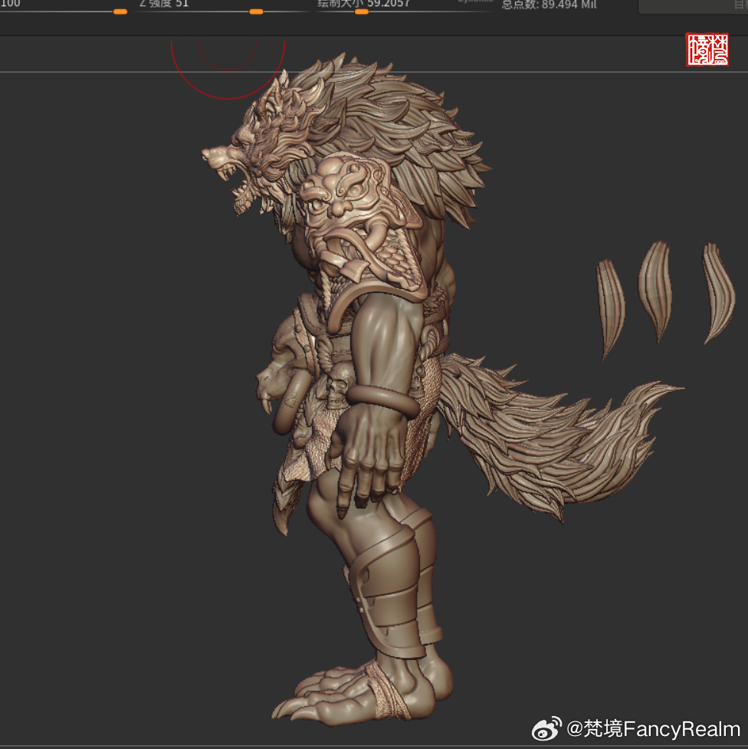Click the 总点数 total points readout
The image size is (748, 749).
tap(548, 5)
